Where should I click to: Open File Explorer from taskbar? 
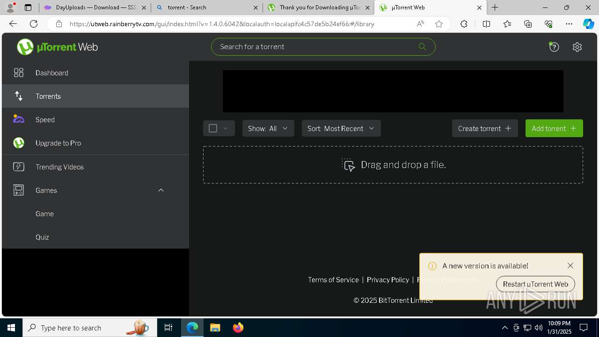[x=215, y=328]
